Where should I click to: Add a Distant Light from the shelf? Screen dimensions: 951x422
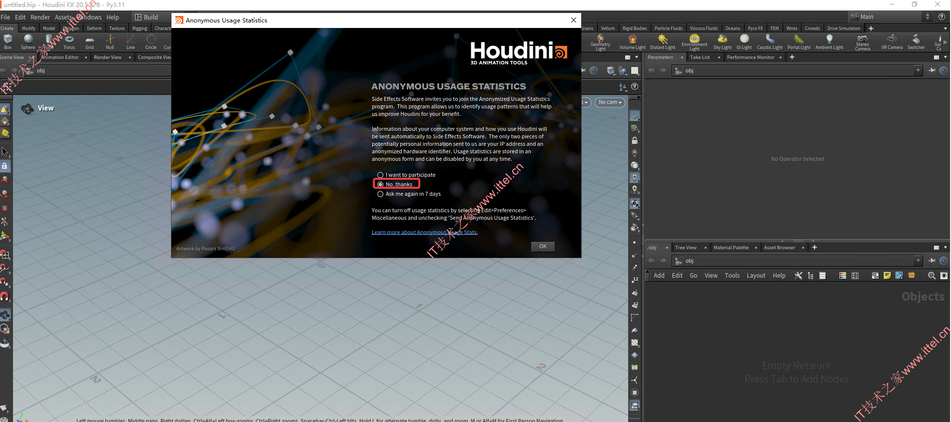tap(663, 42)
